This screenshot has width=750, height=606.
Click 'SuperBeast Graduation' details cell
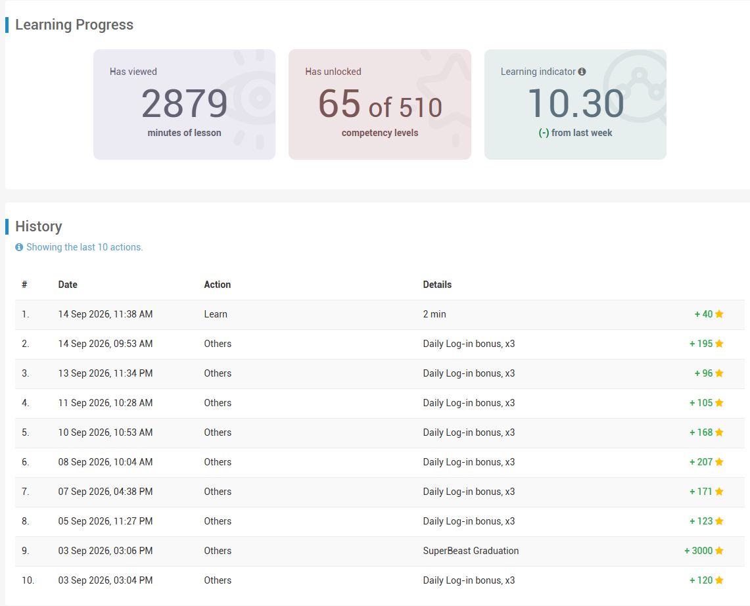click(471, 551)
